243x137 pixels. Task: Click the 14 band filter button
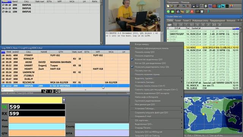click(x=197, y=25)
